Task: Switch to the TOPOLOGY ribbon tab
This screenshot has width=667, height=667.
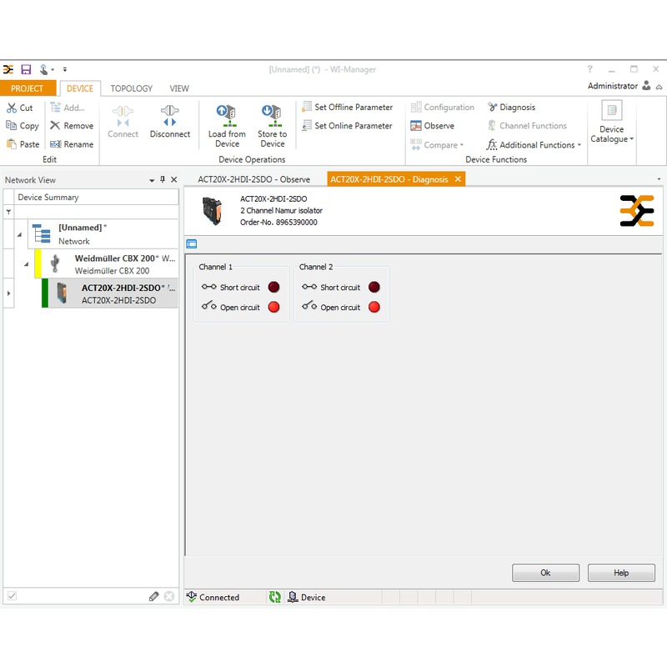Action: point(132,88)
